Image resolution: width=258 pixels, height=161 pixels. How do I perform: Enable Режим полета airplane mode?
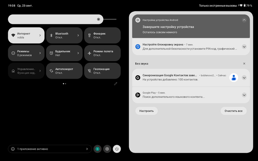click(102, 53)
